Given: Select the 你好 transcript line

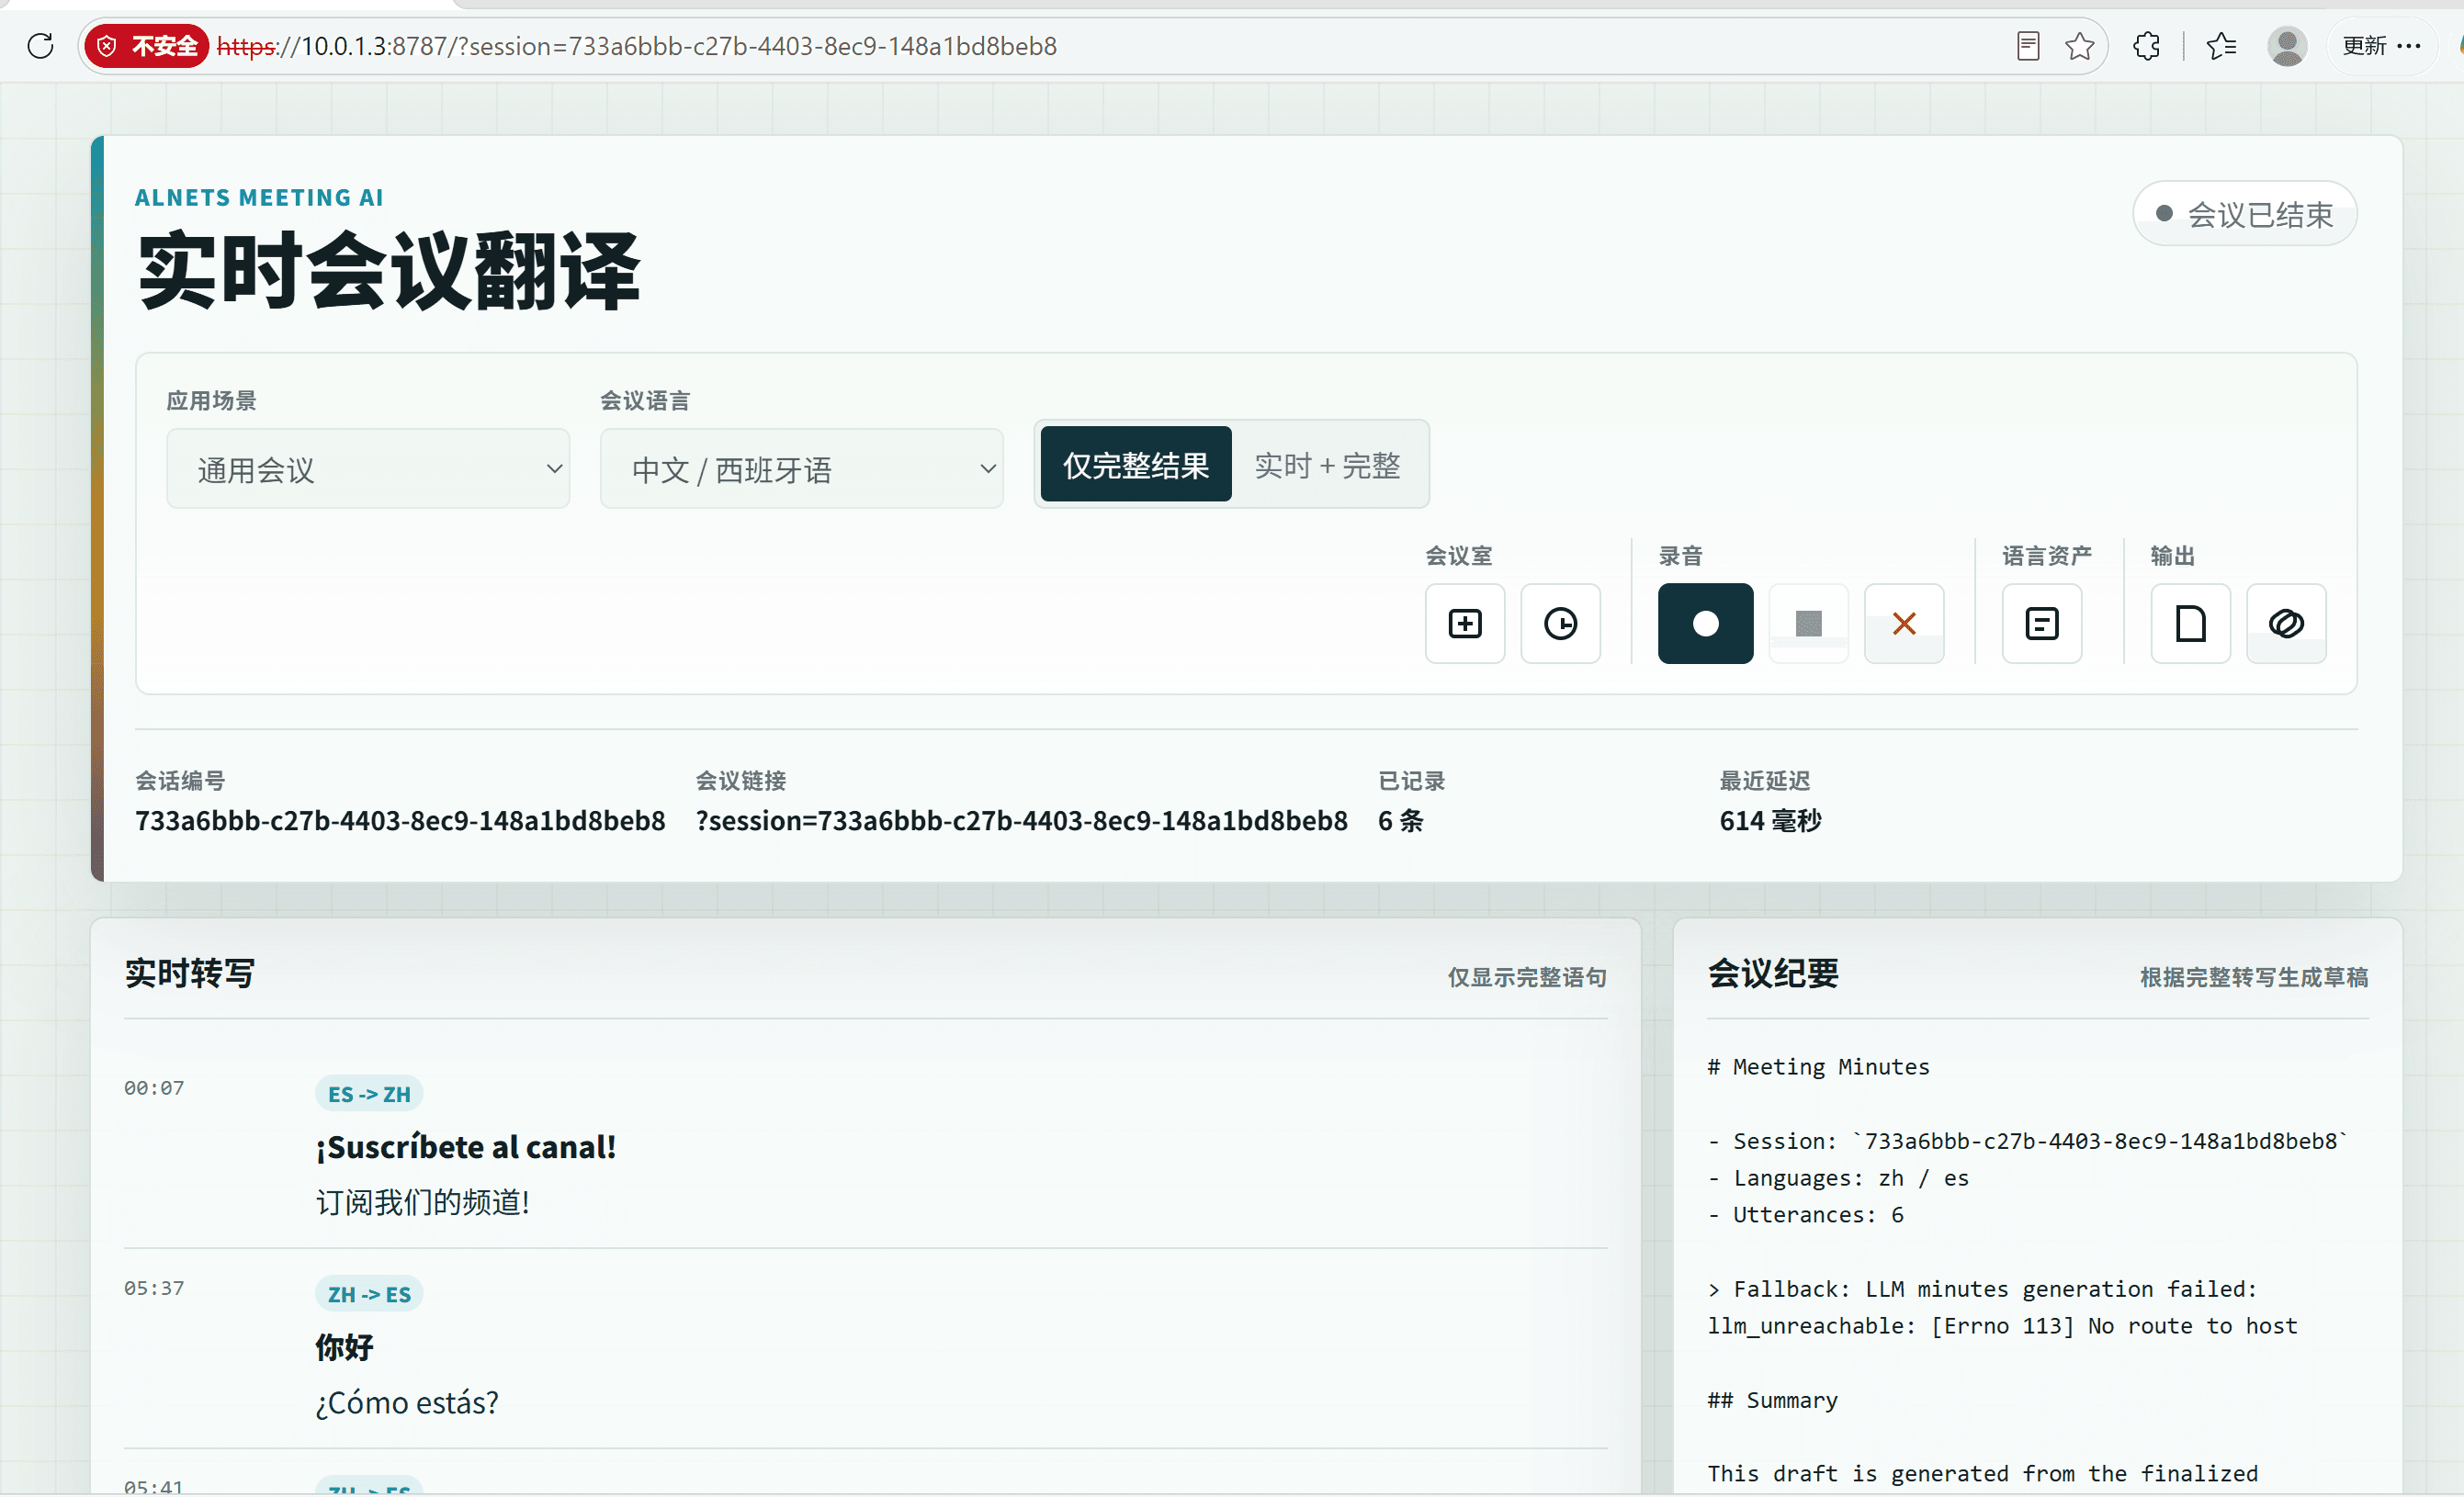Looking at the screenshot, I should click(x=344, y=1347).
